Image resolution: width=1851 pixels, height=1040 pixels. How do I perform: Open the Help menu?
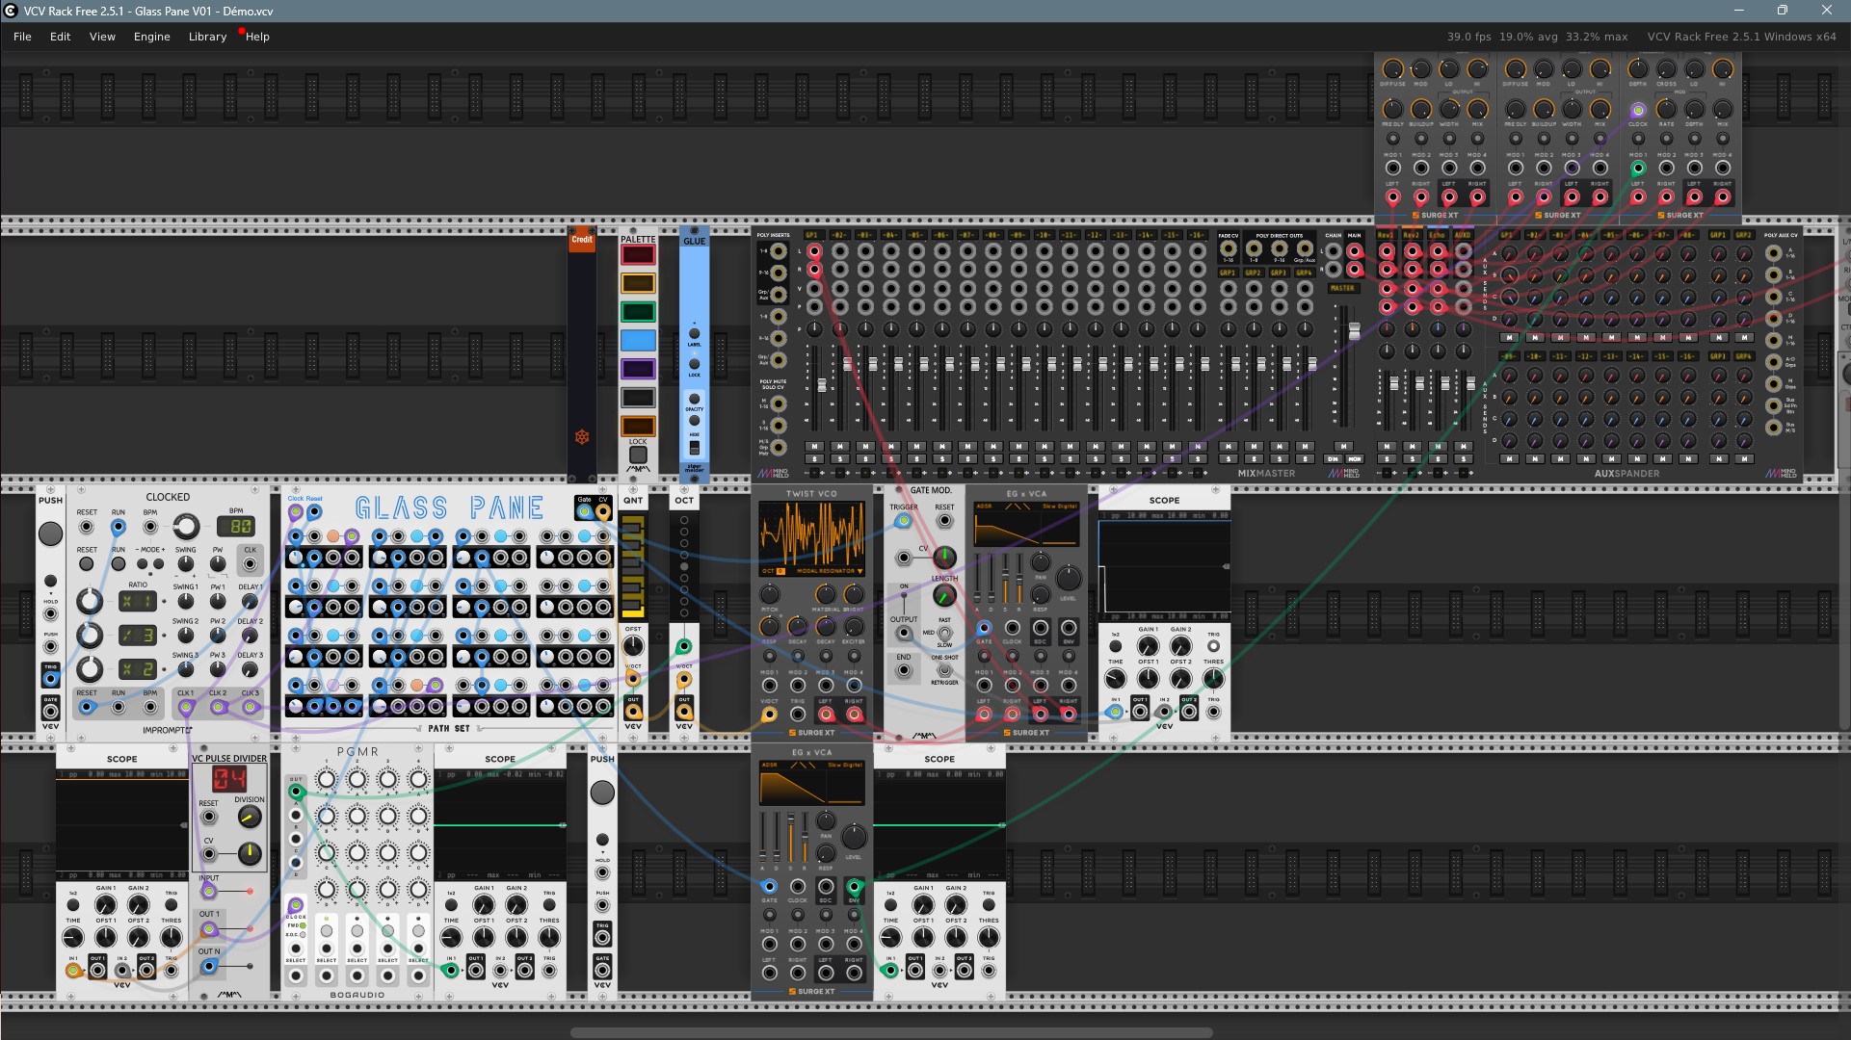(257, 37)
